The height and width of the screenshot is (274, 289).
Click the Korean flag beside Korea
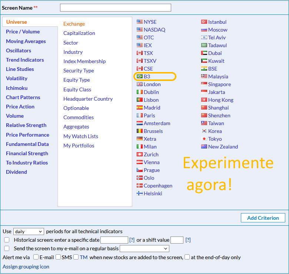204,131
